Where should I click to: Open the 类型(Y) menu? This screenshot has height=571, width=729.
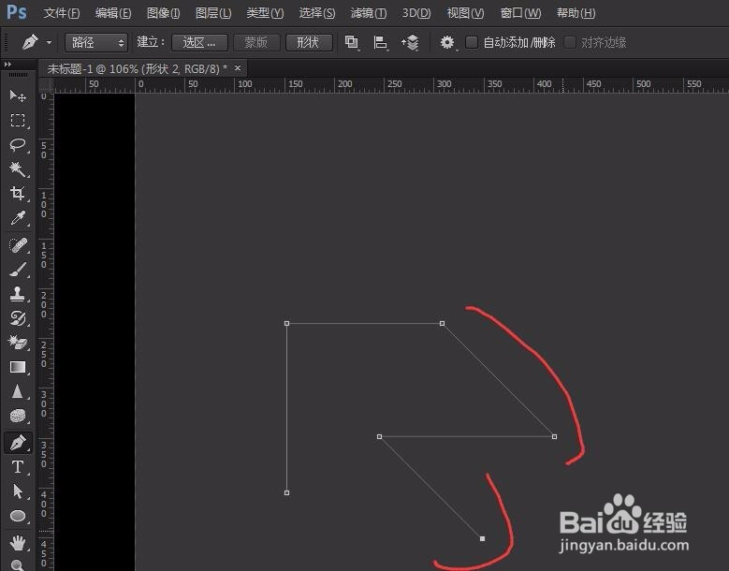tap(265, 13)
